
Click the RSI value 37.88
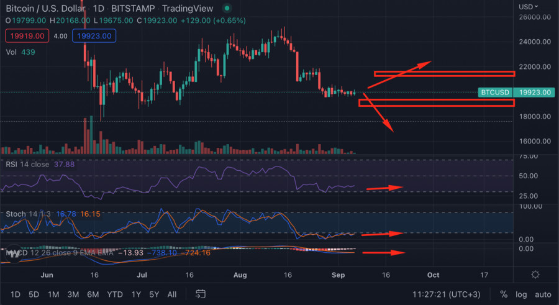tap(64, 165)
